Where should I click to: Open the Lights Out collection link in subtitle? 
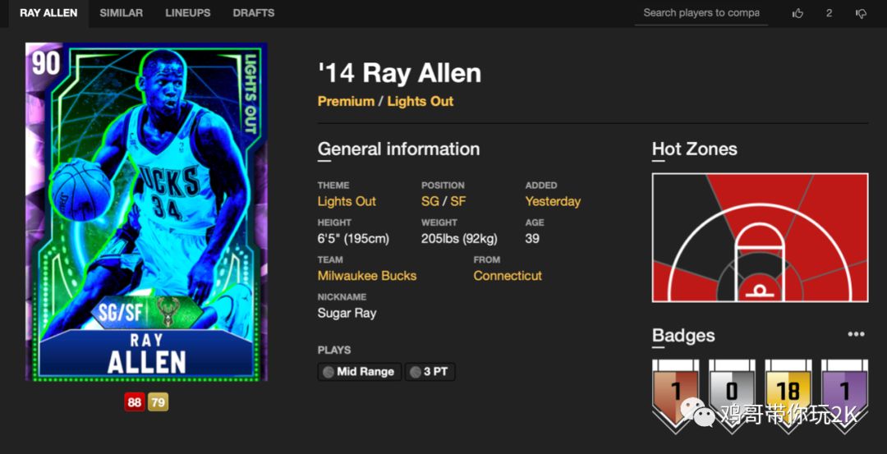point(421,102)
